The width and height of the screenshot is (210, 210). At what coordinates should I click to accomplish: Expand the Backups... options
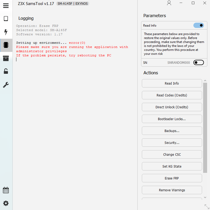tap(172, 131)
